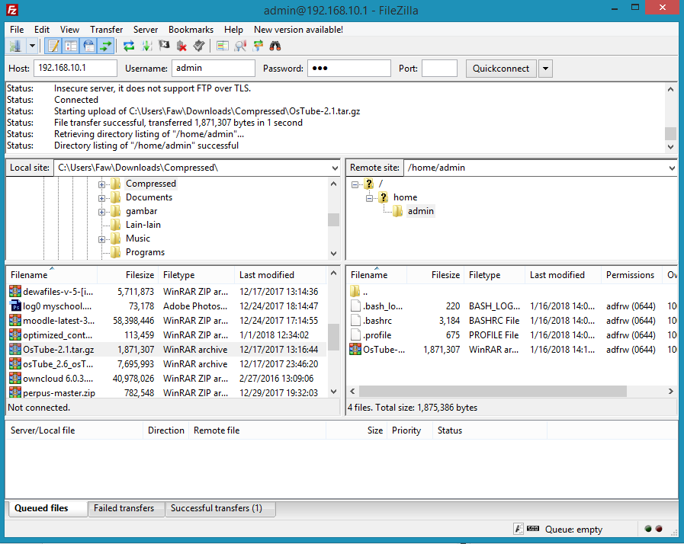Collapse the remote home node

pyautogui.click(x=369, y=198)
